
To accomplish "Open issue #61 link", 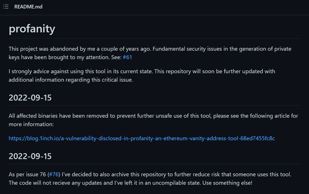I will pos(127,57).
